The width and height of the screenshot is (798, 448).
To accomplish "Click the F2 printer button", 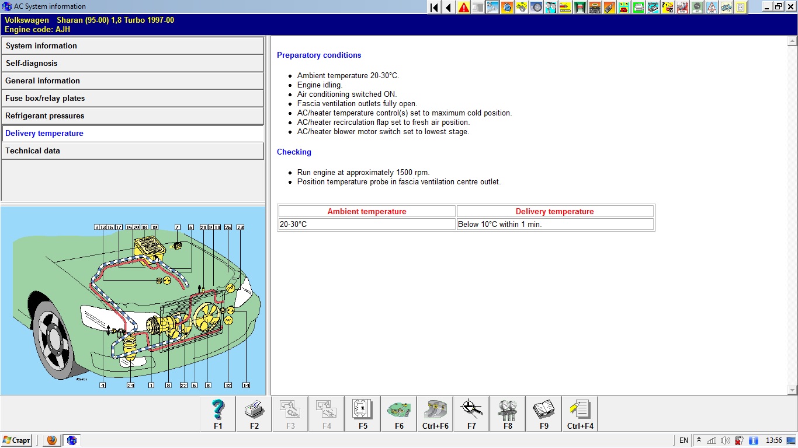I will pos(254,414).
